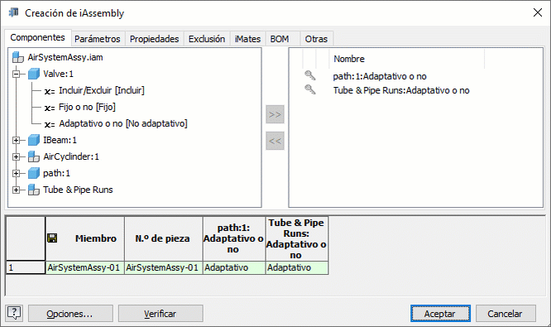551x327 pixels.
Task: Click the path:1: Adaptativo o no column header
Action: point(234,238)
